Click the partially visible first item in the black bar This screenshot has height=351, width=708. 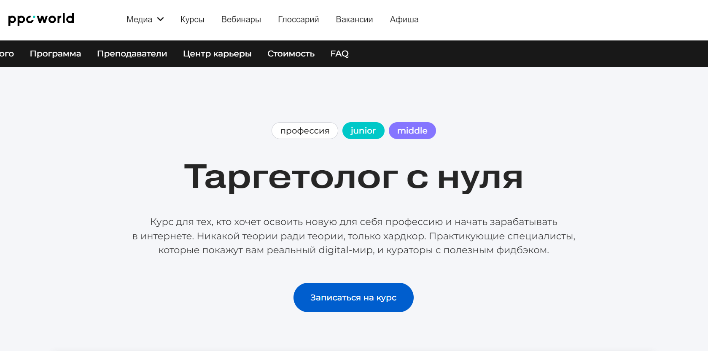(7, 54)
